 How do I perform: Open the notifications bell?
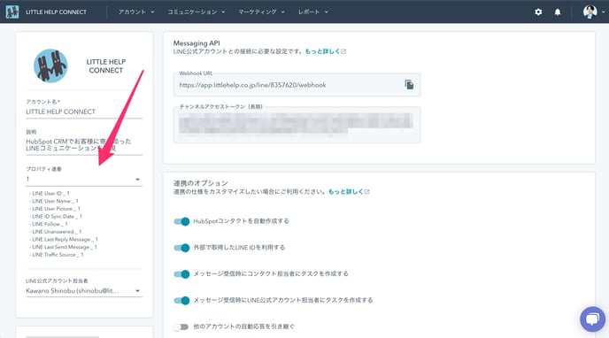558,12
